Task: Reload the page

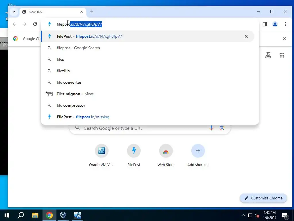Action: [x=35, y=24]
